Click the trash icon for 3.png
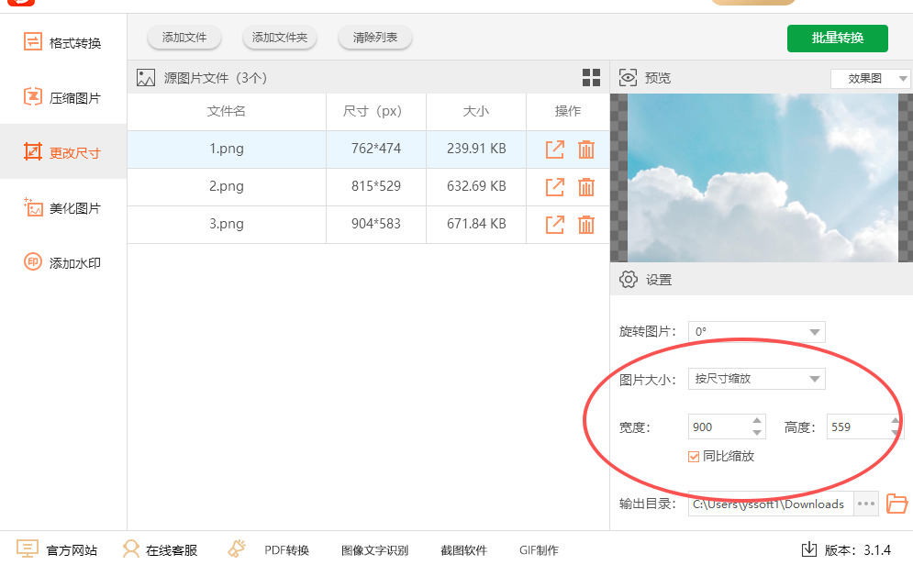The image size is (913, 565). 586,224
